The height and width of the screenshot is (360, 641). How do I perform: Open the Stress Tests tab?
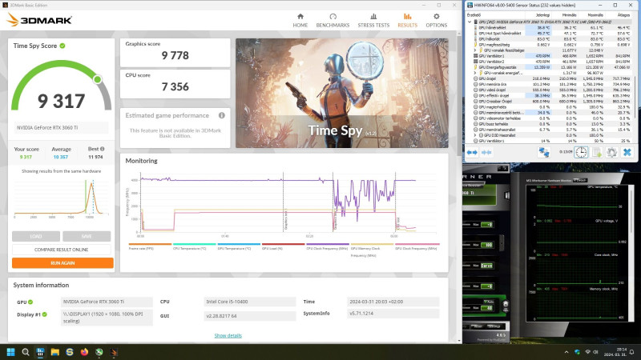coord(373,20)
